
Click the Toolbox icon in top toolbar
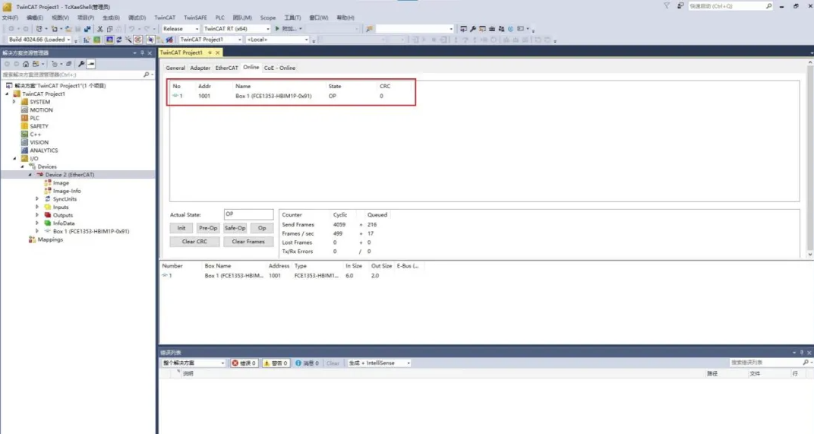click(491, 29)
